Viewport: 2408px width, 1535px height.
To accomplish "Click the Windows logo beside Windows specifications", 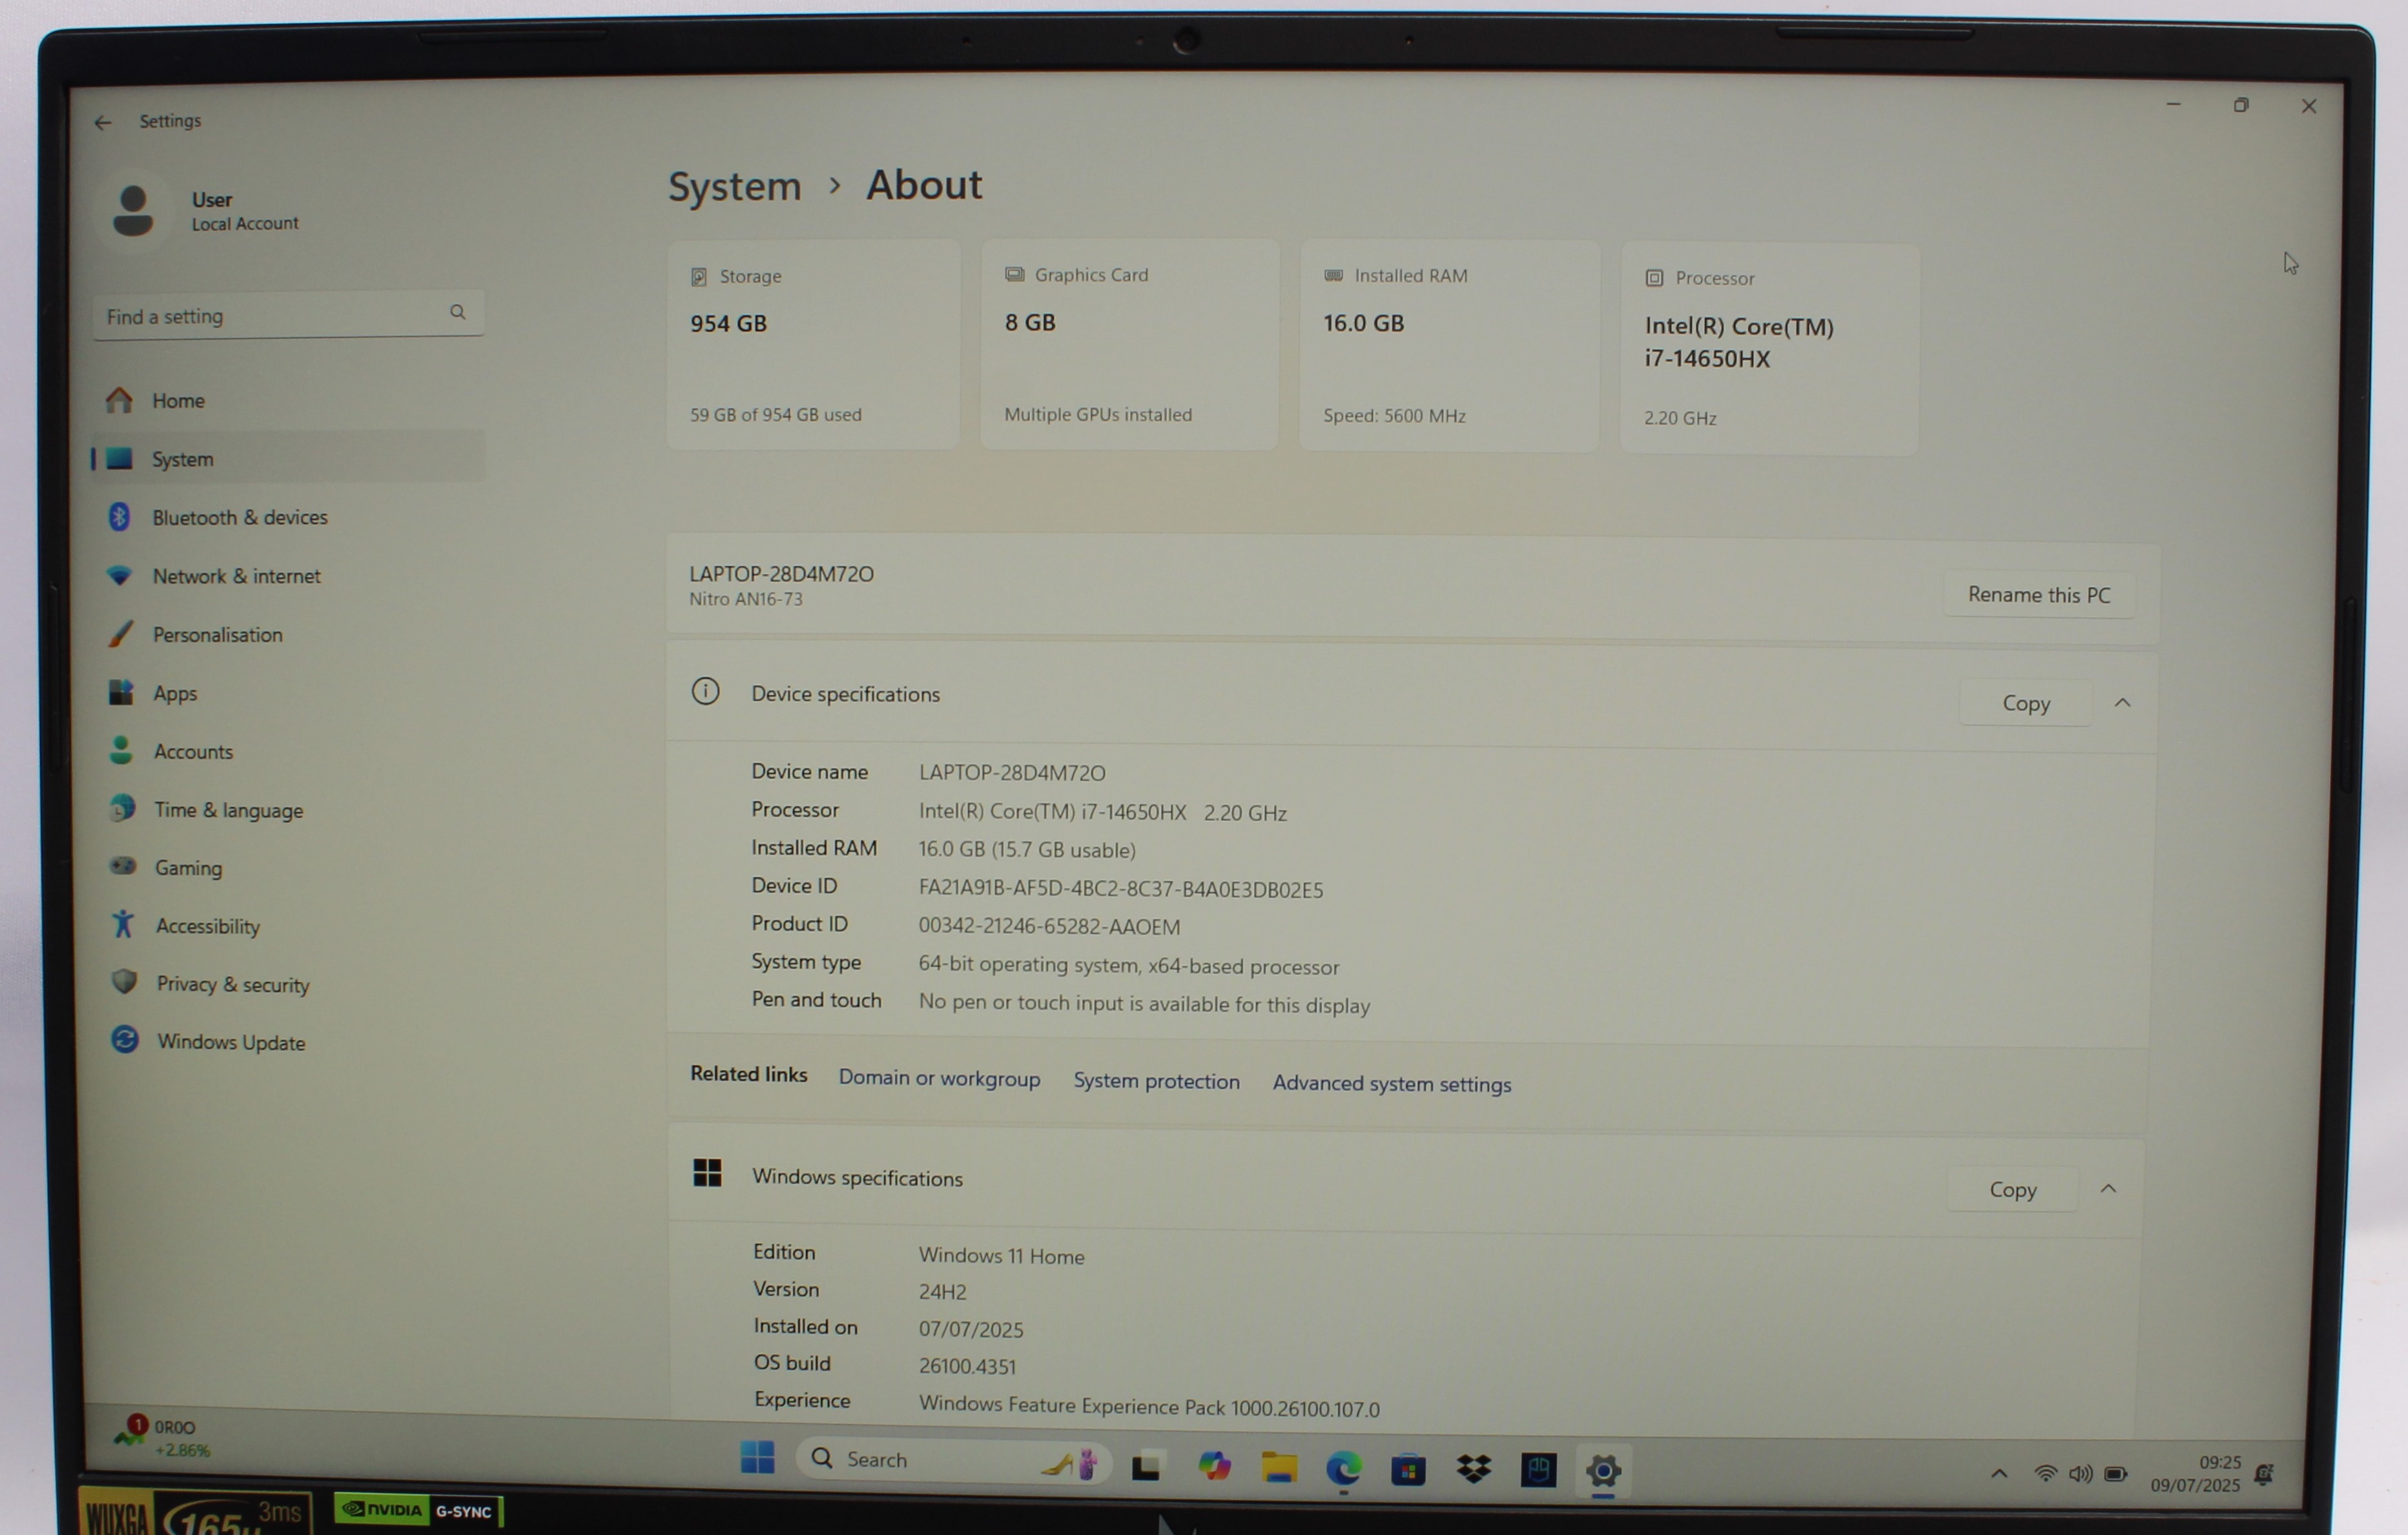I will 707,1174.
